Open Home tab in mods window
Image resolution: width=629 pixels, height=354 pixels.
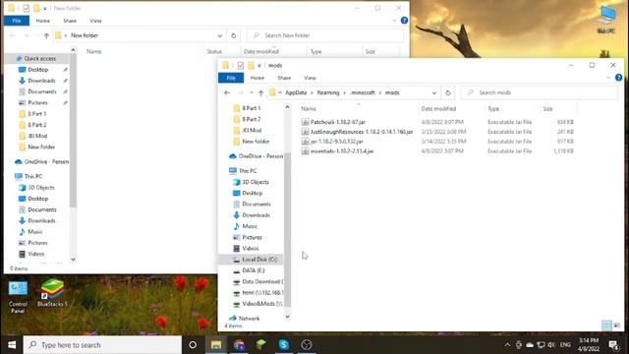point(257,78)
